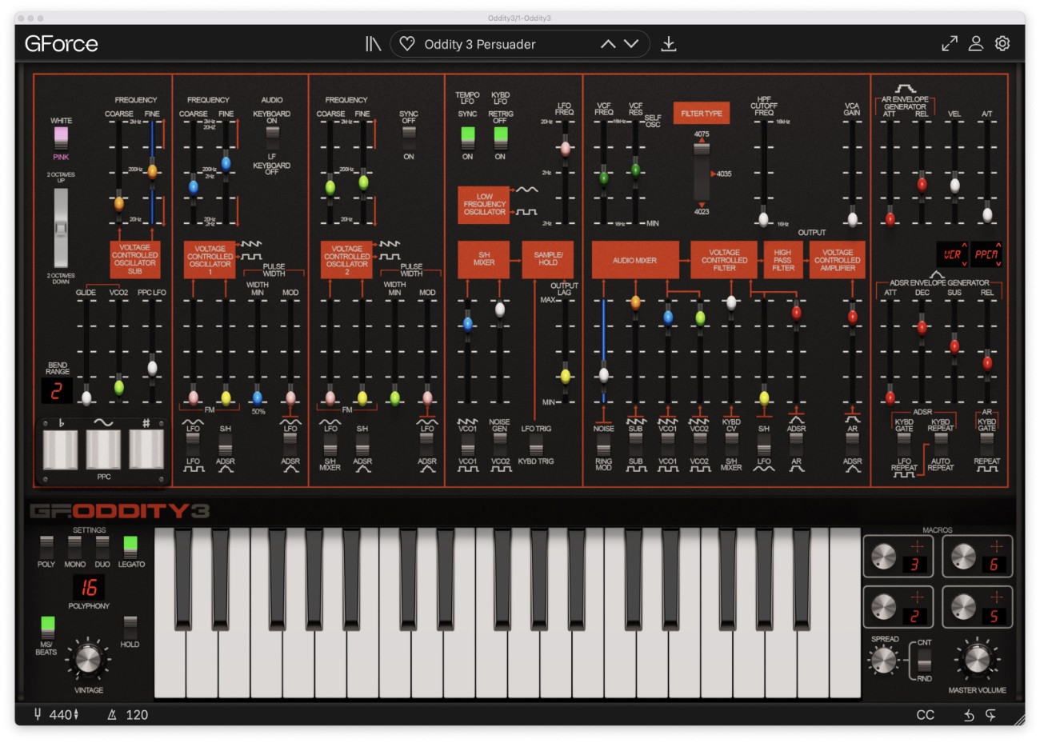Open the preset browser library icon

(x=373, y=44)
